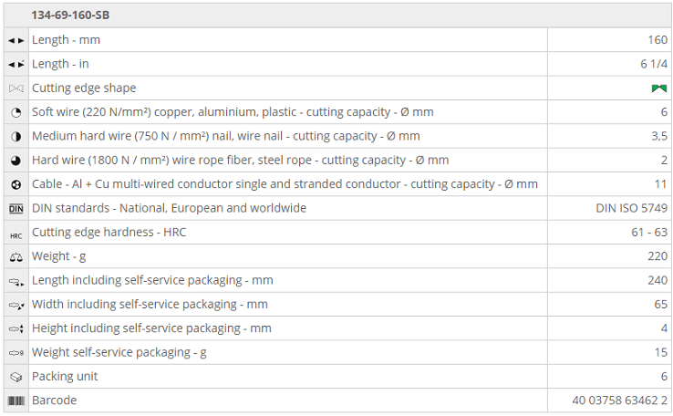Click the DIN standards icon

pos(16,209)
